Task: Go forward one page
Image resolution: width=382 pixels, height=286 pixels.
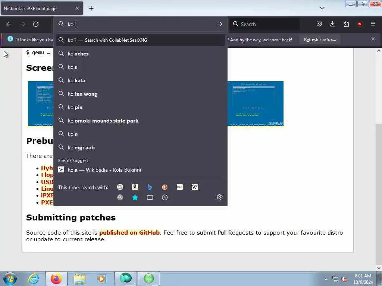Action: [22, 24]
